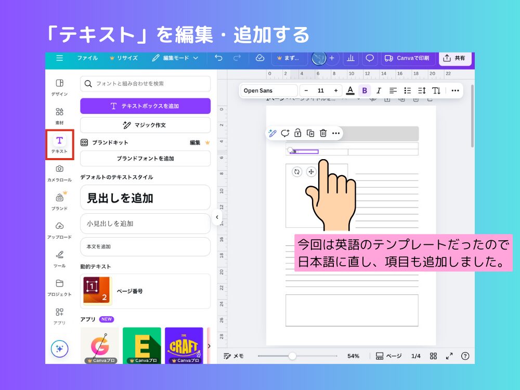Toggle bold formatting on the text

tap(365, 90)
